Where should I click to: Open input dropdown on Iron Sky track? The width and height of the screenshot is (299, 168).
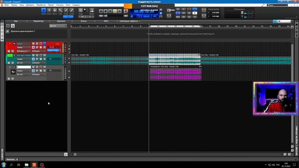click(x=24, y=63)
